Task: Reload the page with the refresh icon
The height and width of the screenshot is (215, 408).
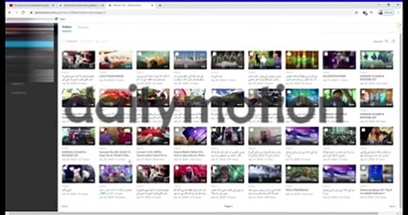Action: [x=23, y=13]
